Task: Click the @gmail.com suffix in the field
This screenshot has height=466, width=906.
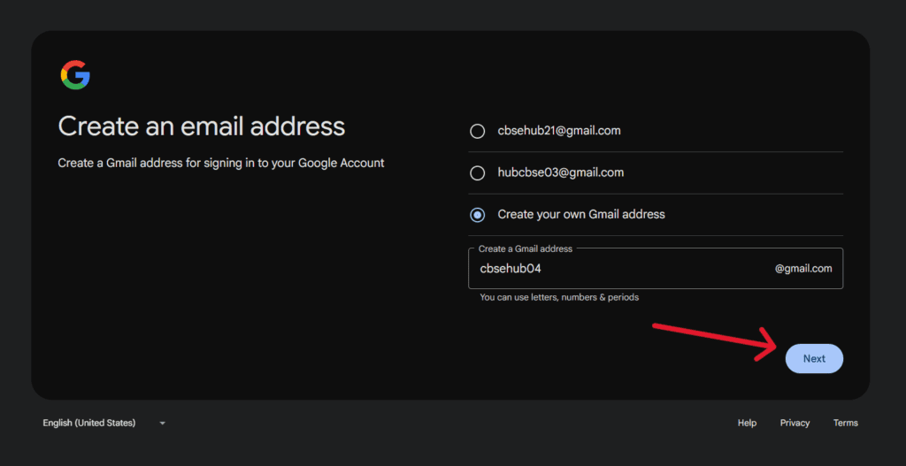Action: click(803, 269)
